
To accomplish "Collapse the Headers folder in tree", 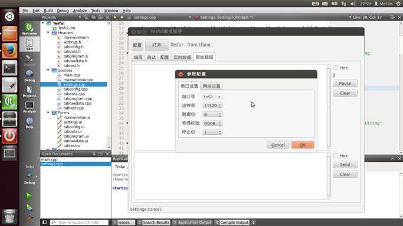I will [x=48, y=32].
